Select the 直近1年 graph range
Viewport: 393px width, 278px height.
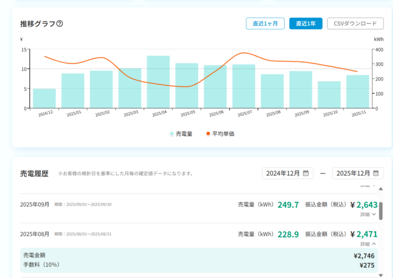(x=305, y=24)
